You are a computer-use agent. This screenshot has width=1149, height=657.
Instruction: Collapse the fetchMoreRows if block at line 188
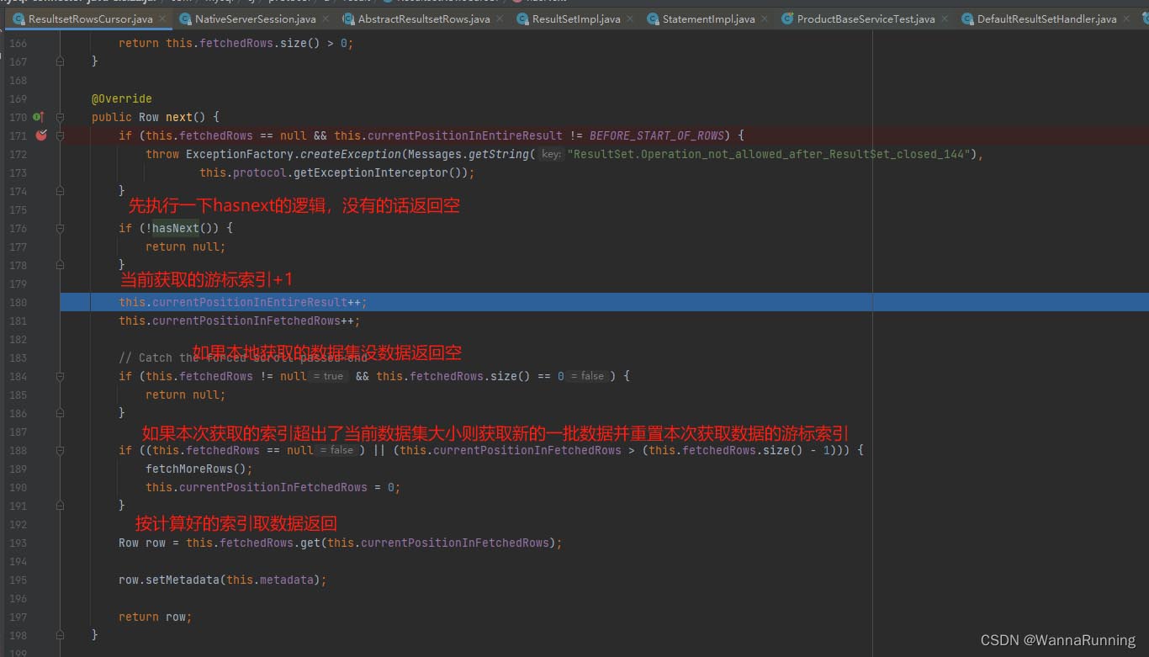click(60, 450)
